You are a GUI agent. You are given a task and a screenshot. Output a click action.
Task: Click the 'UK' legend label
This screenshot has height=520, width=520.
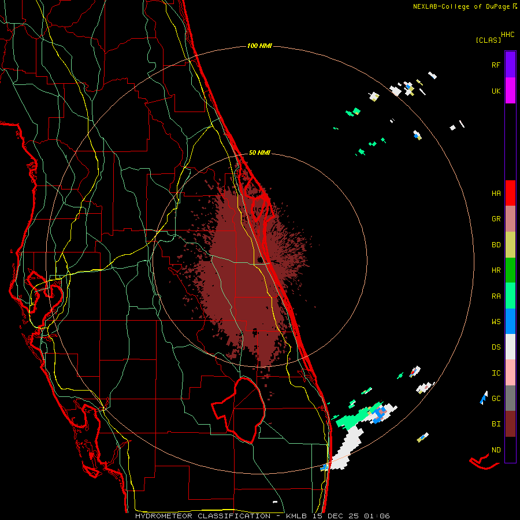(x=496, y=91)
